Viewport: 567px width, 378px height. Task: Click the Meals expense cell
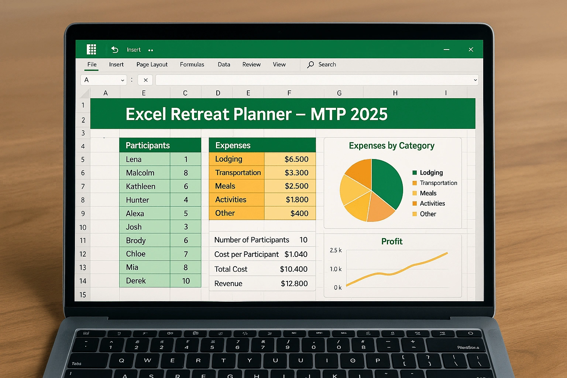tap(237, 186)
